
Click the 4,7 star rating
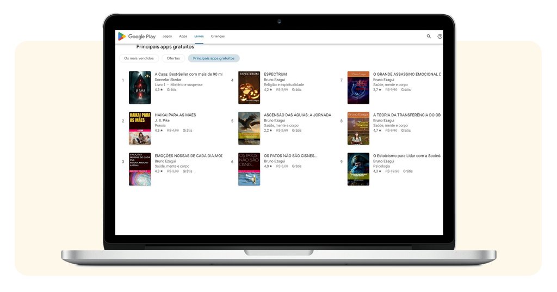tap(377, 131)
